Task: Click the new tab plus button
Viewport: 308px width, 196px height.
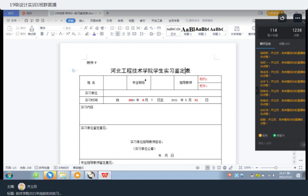Action: click(107, 13)
